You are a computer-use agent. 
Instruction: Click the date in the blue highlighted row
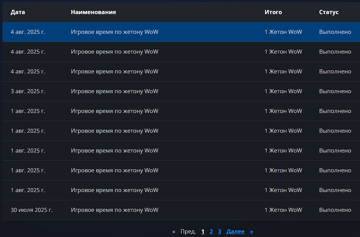coord(28,32)
